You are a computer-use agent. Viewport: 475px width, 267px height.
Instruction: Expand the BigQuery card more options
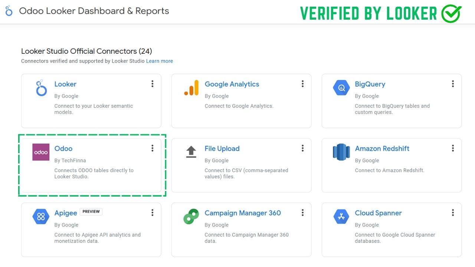(x=453, y=84)
